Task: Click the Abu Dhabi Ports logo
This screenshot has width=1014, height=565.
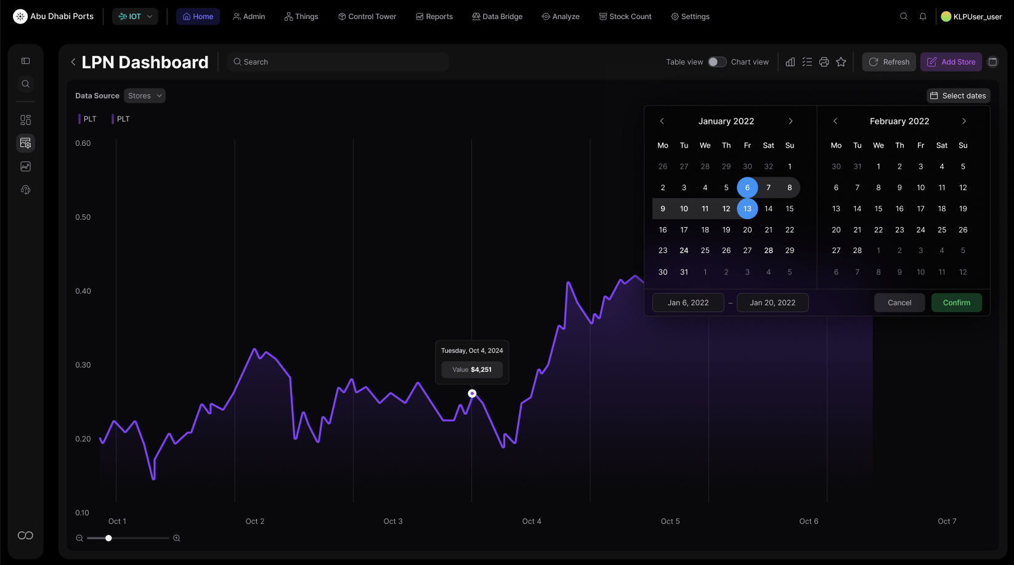Action: 54,17
